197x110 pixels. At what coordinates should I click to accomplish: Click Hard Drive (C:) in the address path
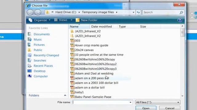tap(66, 12)
